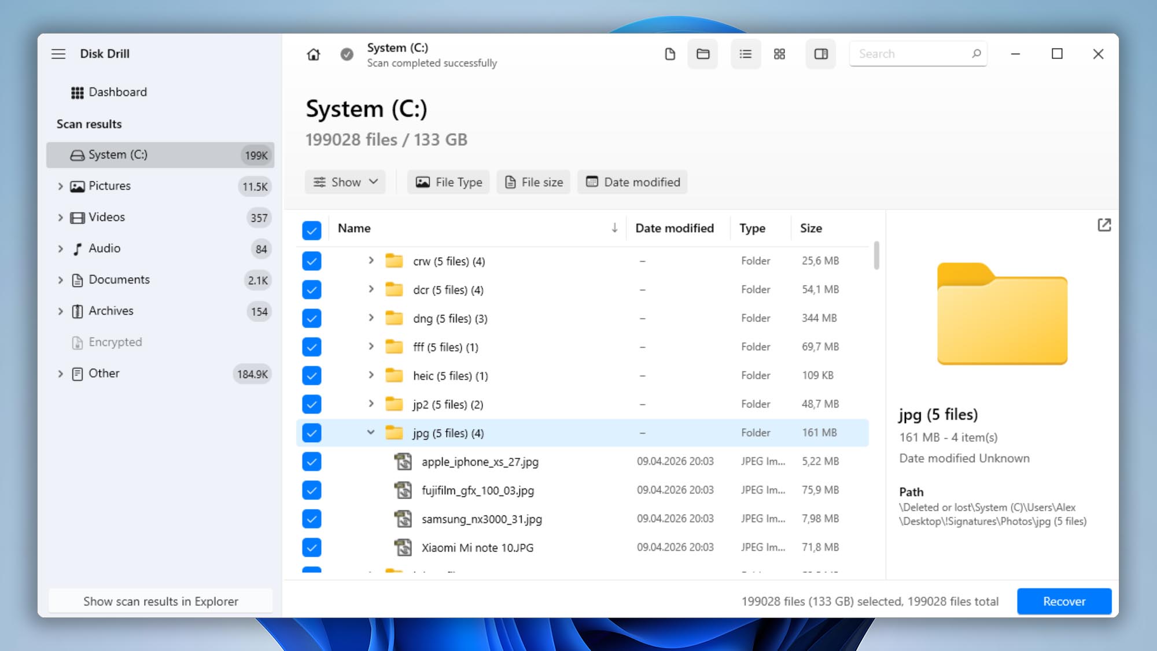Switch to folder view icon

pos(703,54)
